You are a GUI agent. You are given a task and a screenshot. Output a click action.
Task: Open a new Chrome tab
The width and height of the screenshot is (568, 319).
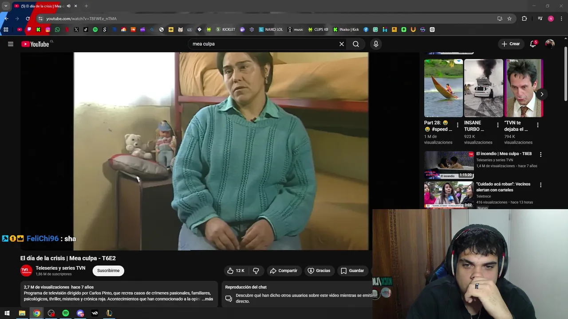(x=86, y=6)
